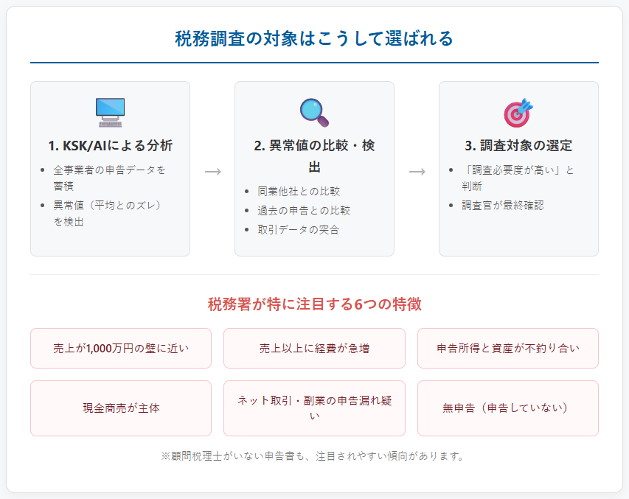
Task: Click the computer monitor icon in step 1
Action: tap(110, 112)
